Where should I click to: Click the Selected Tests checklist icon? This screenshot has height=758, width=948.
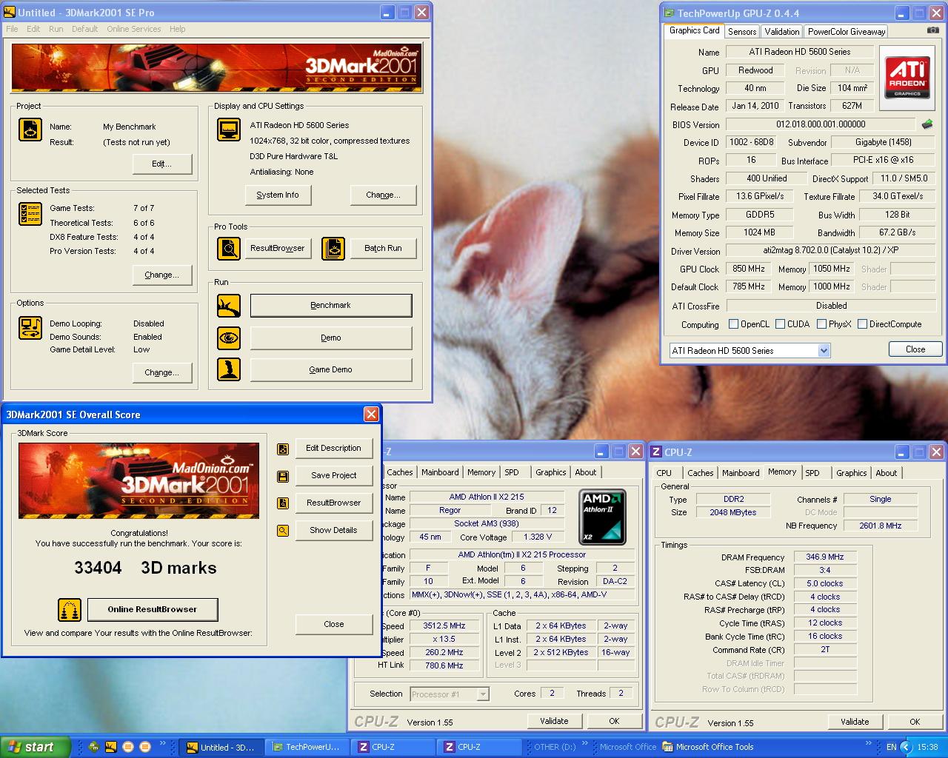(30, 213)
